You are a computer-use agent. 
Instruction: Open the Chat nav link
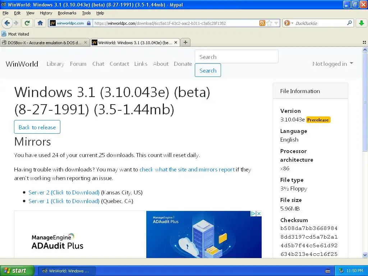tap(98, 64)
